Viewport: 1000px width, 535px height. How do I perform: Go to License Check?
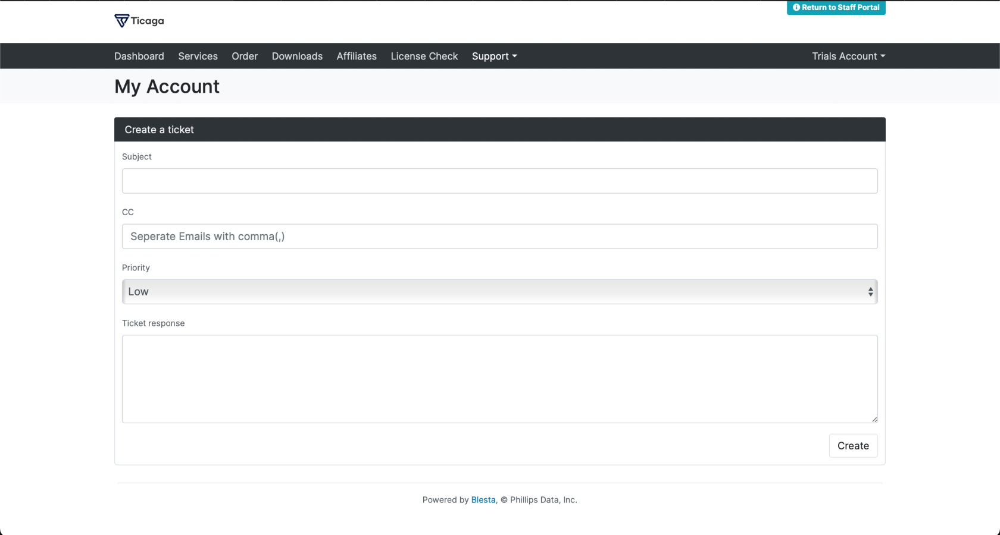tap(424, 56)
